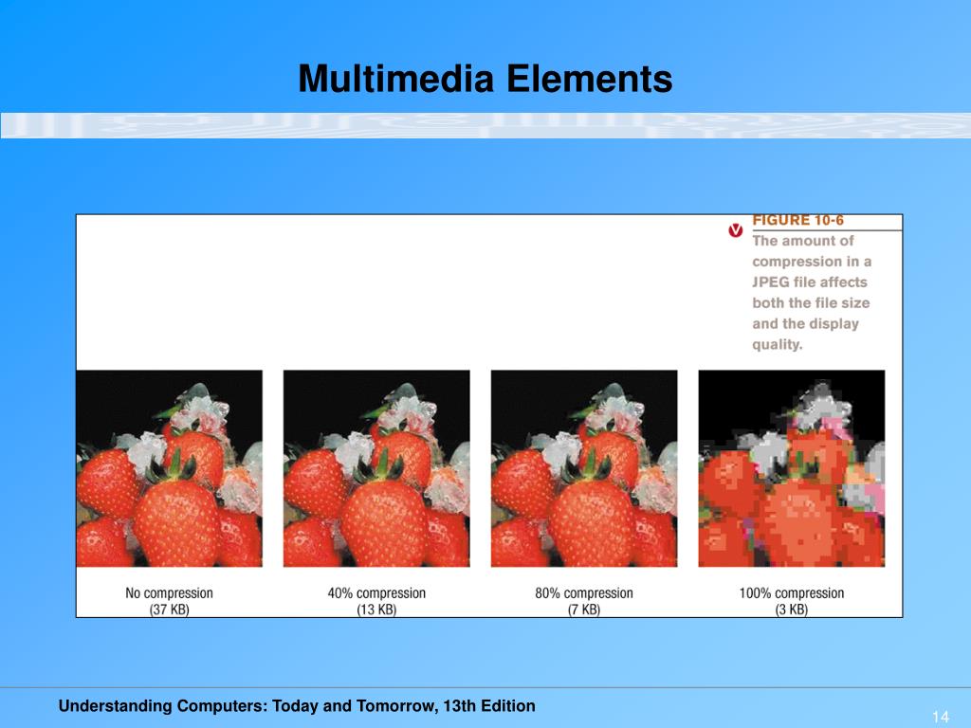Click the 'quality.' caption word

tap(778, 344)
